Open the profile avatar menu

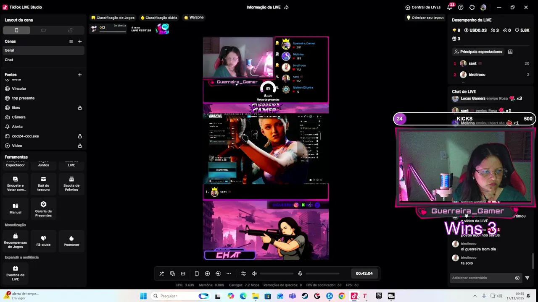pos(483,7)
